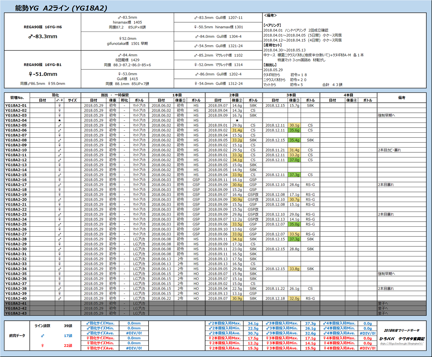Click the hinamax様 1405 pedigree cell
432x357 pixels.
coord(127,22)
